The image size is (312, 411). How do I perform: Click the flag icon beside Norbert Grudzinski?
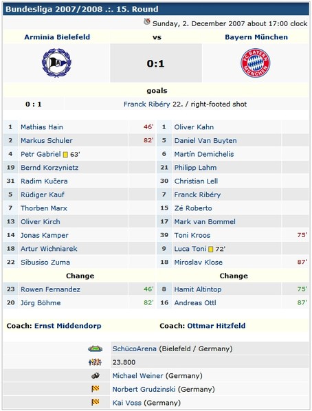tap(95, 389)
